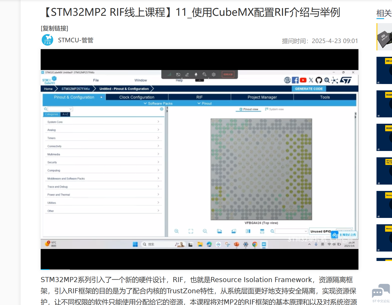Image resolution: width=392 pixels, height=305 pixels.
Task: Click the settings gear in the left panel
Action: [x=162, y=109]
